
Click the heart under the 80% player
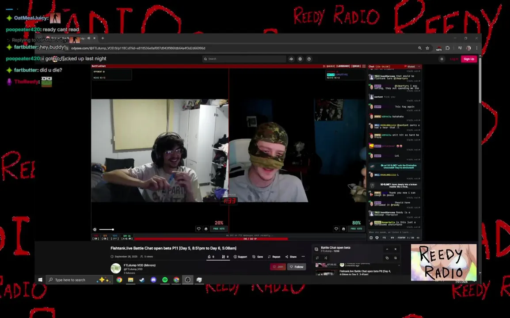point(336,229)
